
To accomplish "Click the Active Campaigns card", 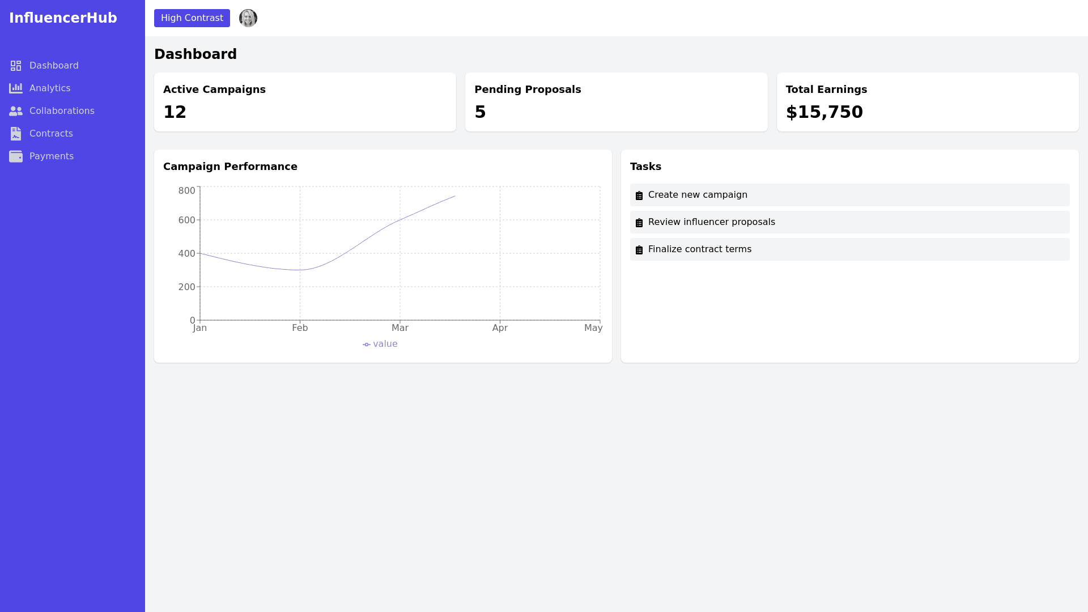I will tap(305, 102).
